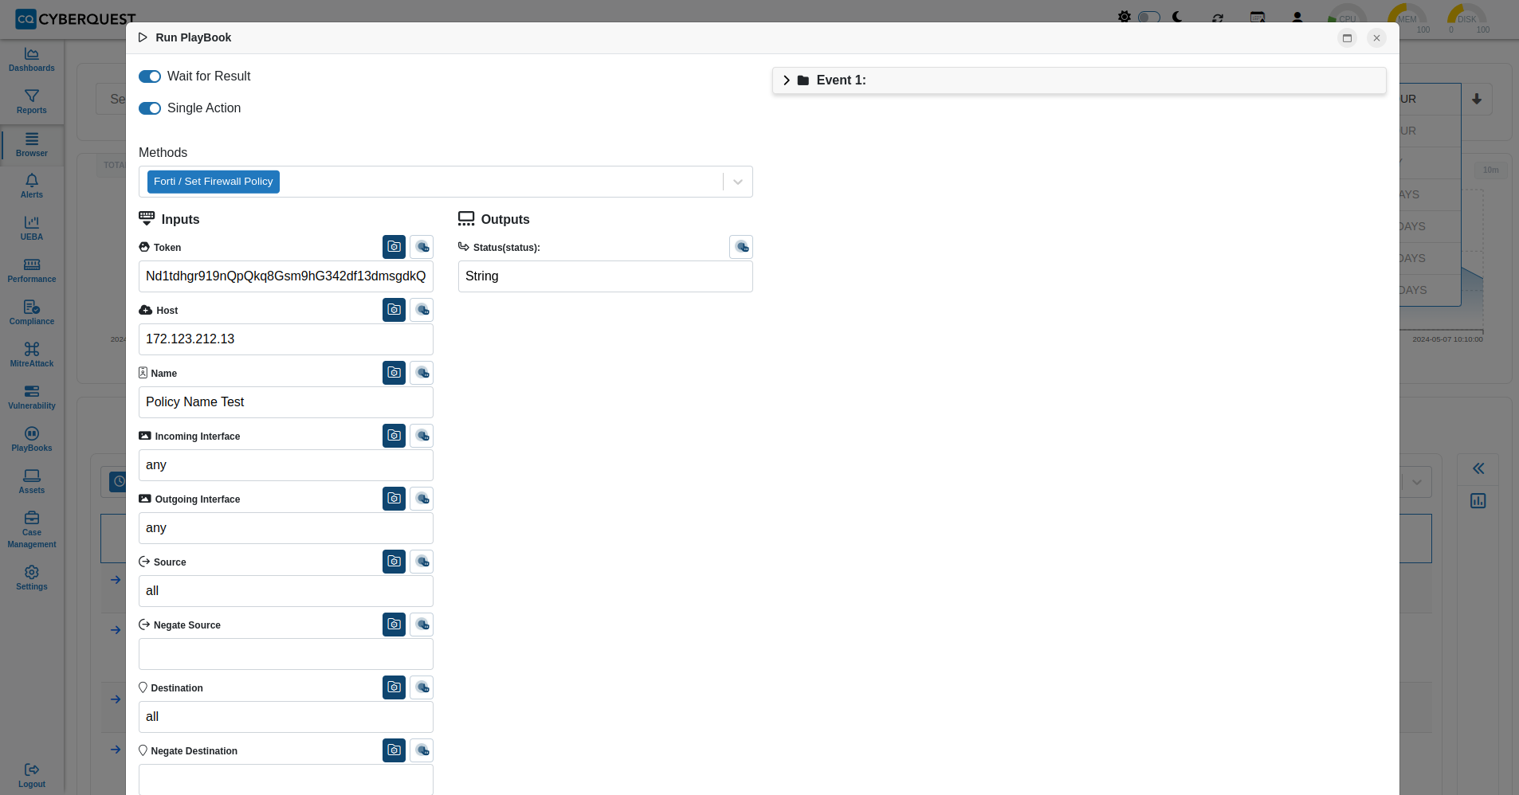This screenshot has width=1519, height=795.
Task: Click the Host field cloud-link icon
Action: point(422,310)
